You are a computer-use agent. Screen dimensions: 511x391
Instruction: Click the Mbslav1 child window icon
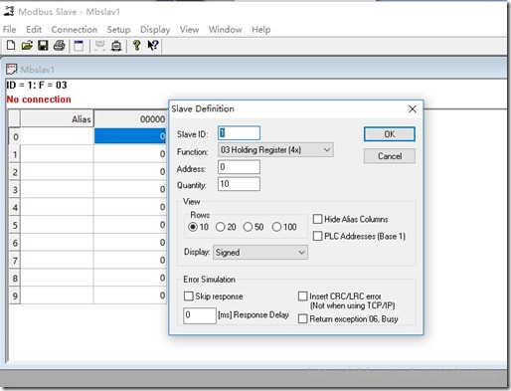click(12, 70)
